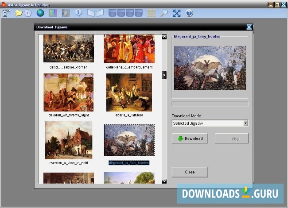Viewport: 288px width, 208px height.
Task: Select partially visible bottom-right landscape thumbnail
Action: point(129,178)
